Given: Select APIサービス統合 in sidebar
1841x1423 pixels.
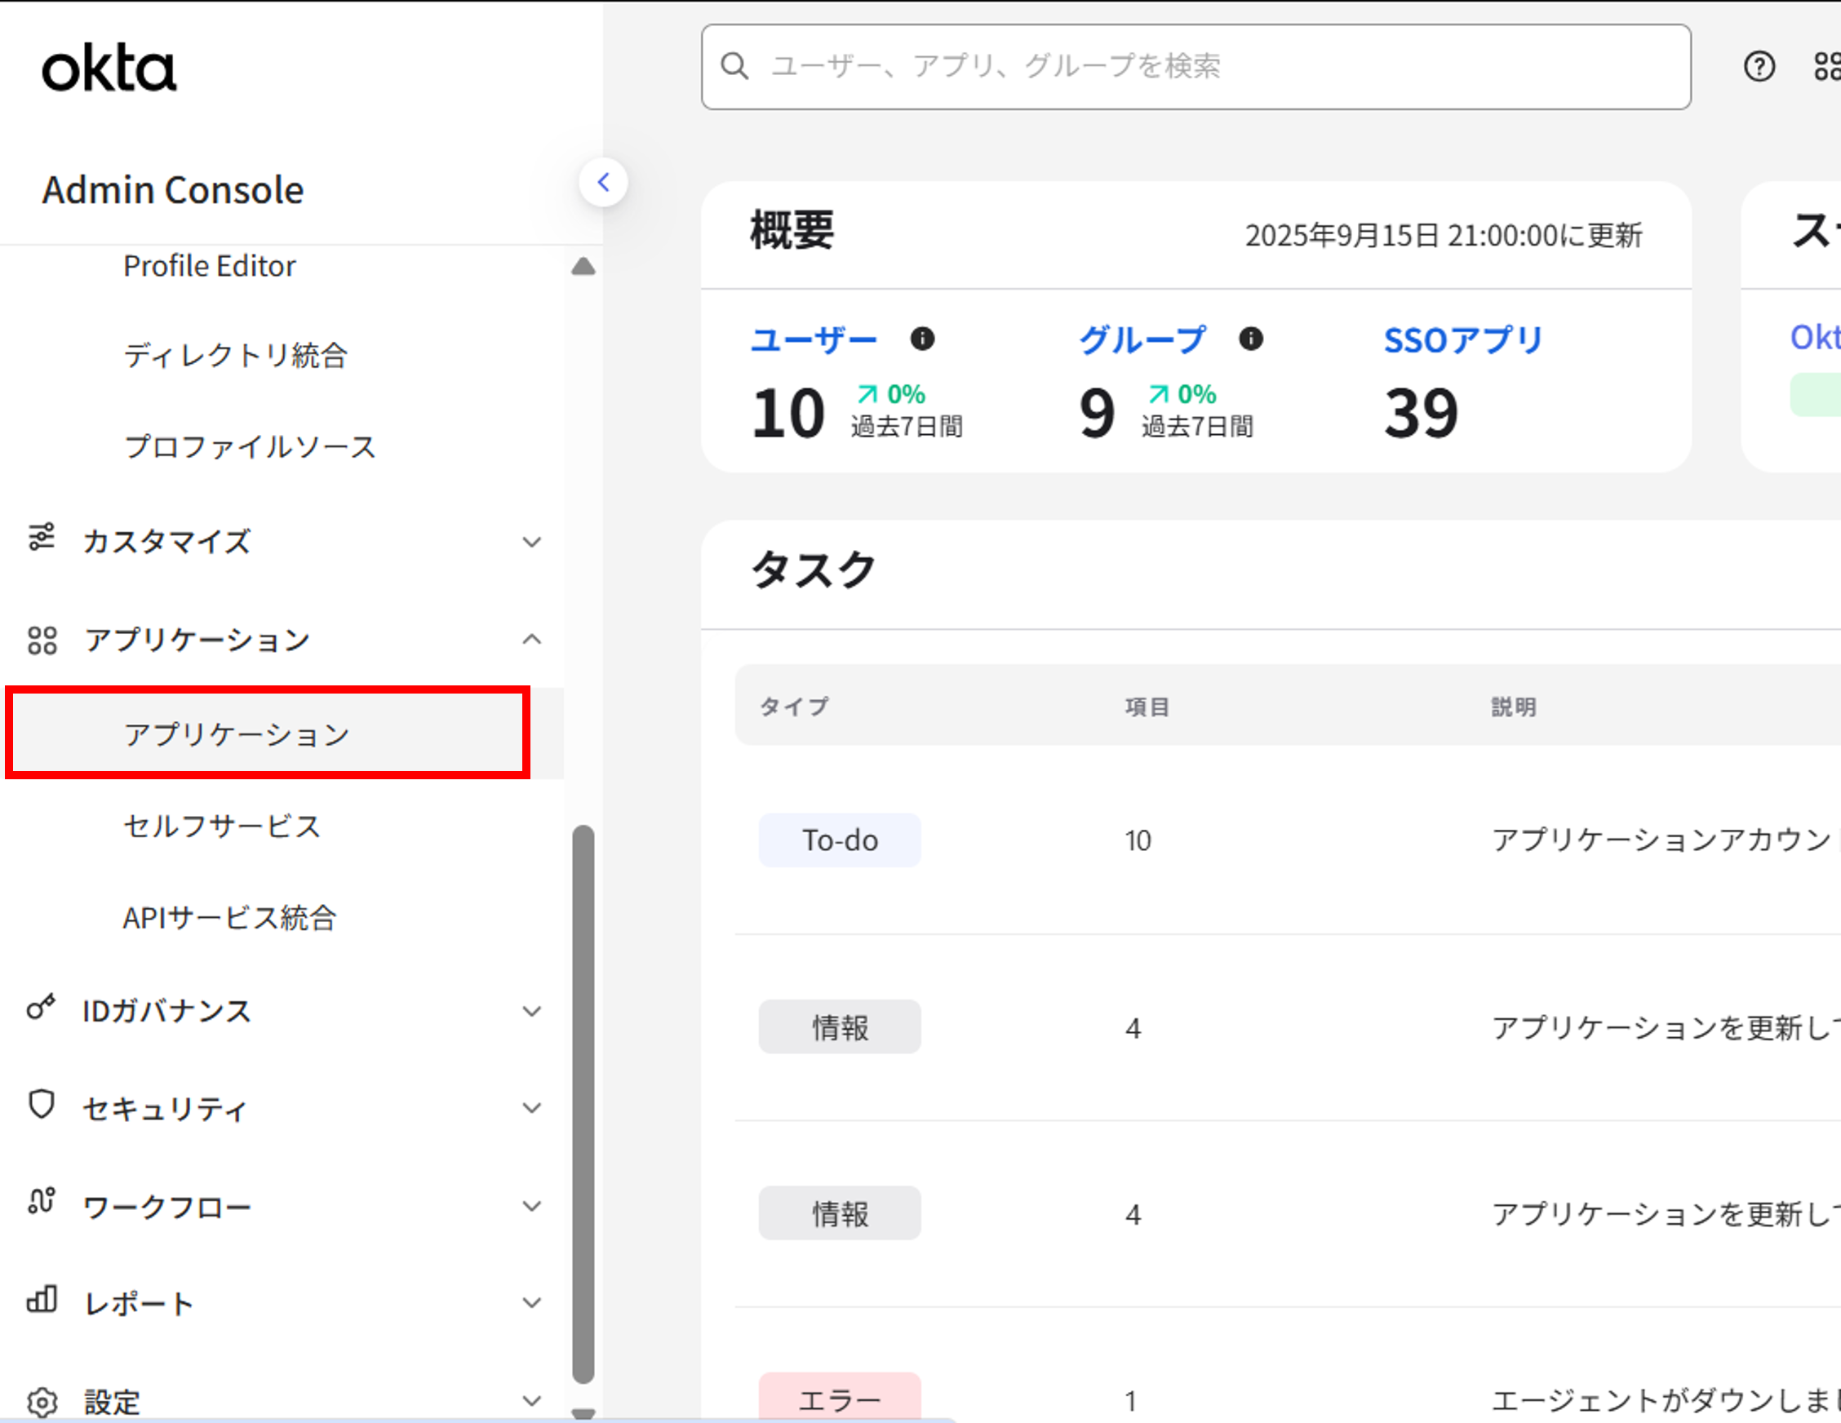Looking at the screenshot, I should pyautogui.click(x=229, y=917).
